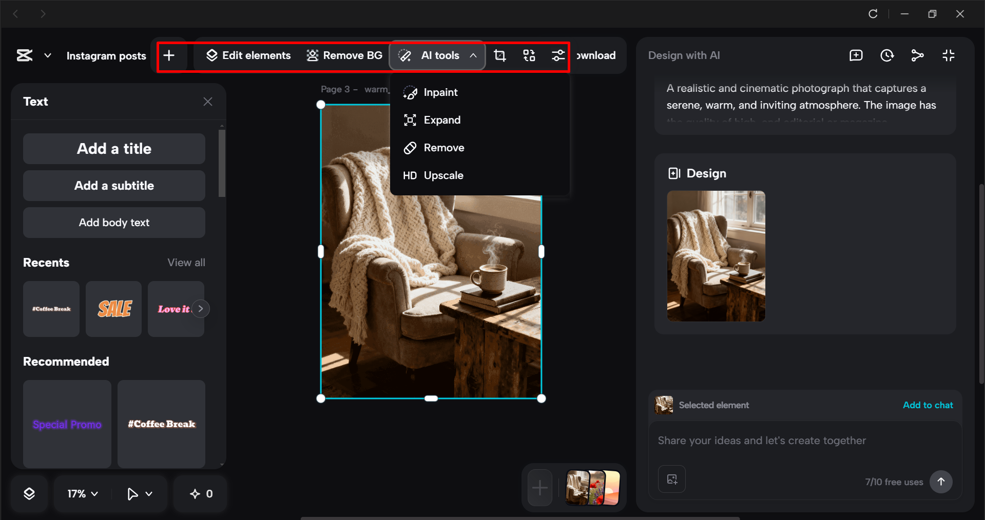Attach an image to the AI chat
The width and height of the screenshot is (985, 520).
671,479
